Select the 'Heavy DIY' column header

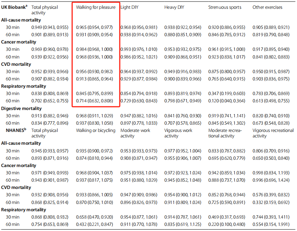coord(174,7)
